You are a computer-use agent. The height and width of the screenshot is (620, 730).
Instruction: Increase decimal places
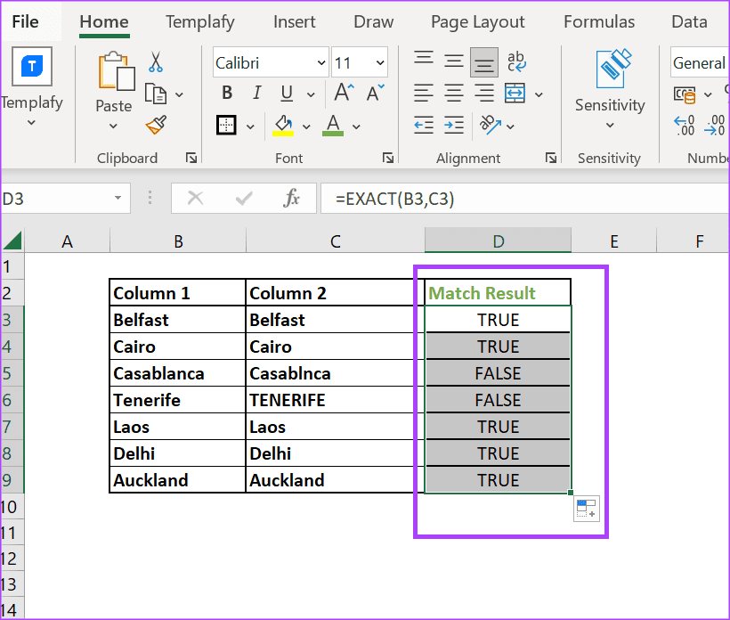[685, 126]
